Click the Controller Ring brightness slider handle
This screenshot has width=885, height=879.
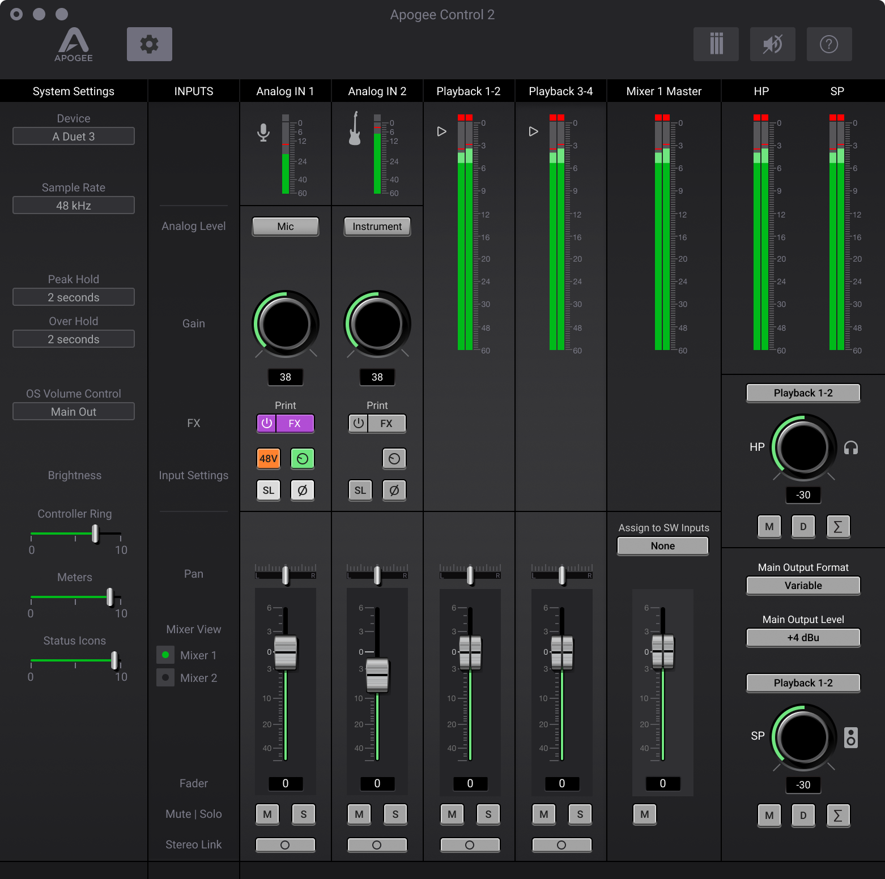pyautogui.click(x=95, y=534)
